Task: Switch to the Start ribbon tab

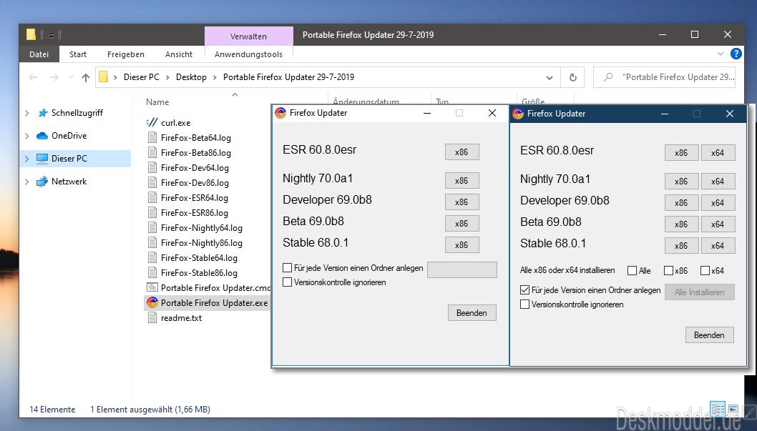Action: pyautogui.click(x=78, y=54)
